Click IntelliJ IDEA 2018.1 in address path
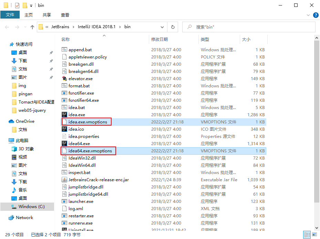 [97, 27]
